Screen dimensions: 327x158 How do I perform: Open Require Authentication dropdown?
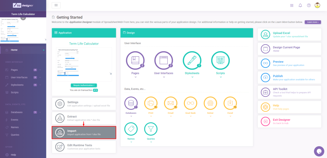[84, 85]
